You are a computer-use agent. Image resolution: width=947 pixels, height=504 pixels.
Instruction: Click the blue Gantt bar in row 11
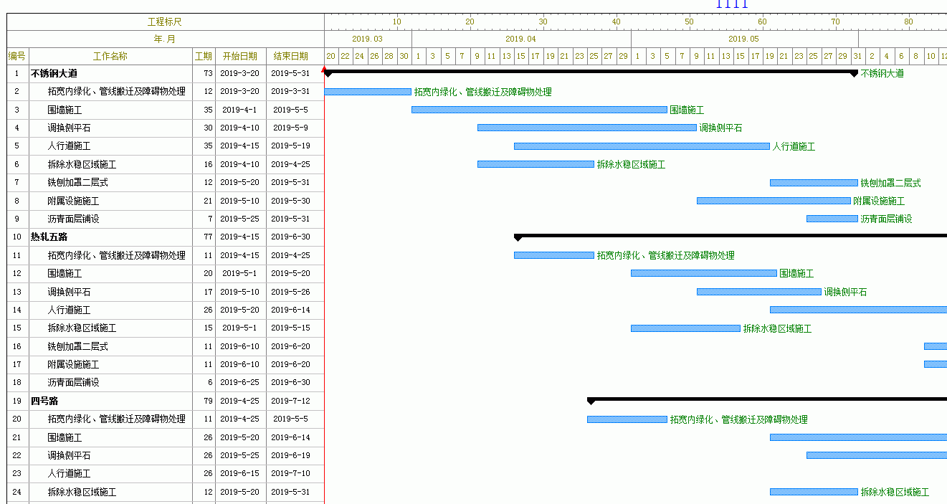[554, 255]
